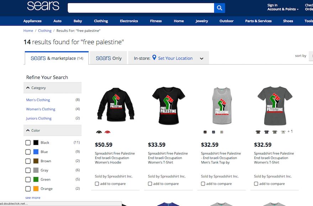The height and width of the screenshot is (206, 313).
Task: Click the orange color swatch
Action: 36,189
